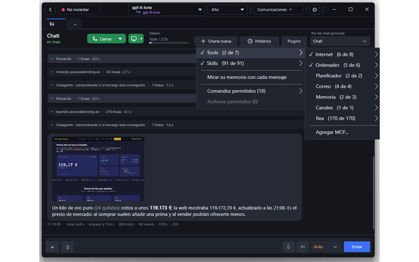Click the green screen share monitor icon

point(134,39)
